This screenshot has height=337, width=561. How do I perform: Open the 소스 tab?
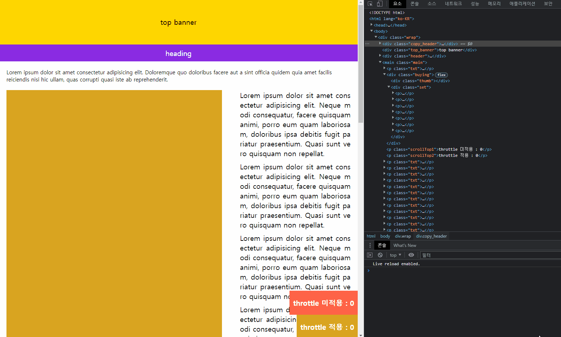click(x=432, y=4)
